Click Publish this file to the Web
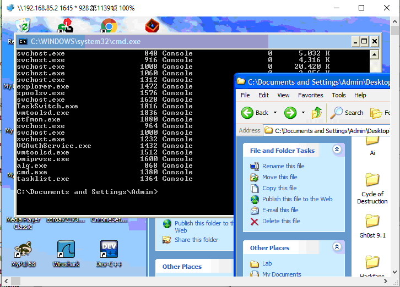Image resolution: width=400 pixels, height=287 pixels. click(x=297, y=199)
